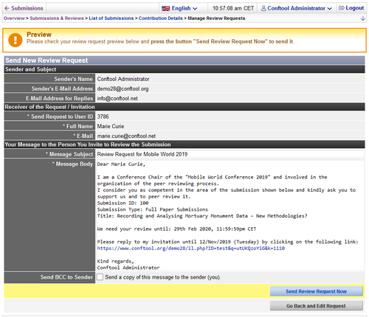
Task: Click the Message Body field label
Action: (x=73, y=164)
